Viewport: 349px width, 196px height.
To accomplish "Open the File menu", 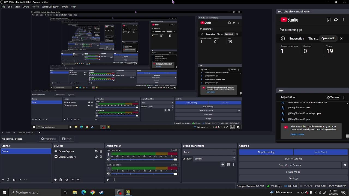I will coord(3,7).
